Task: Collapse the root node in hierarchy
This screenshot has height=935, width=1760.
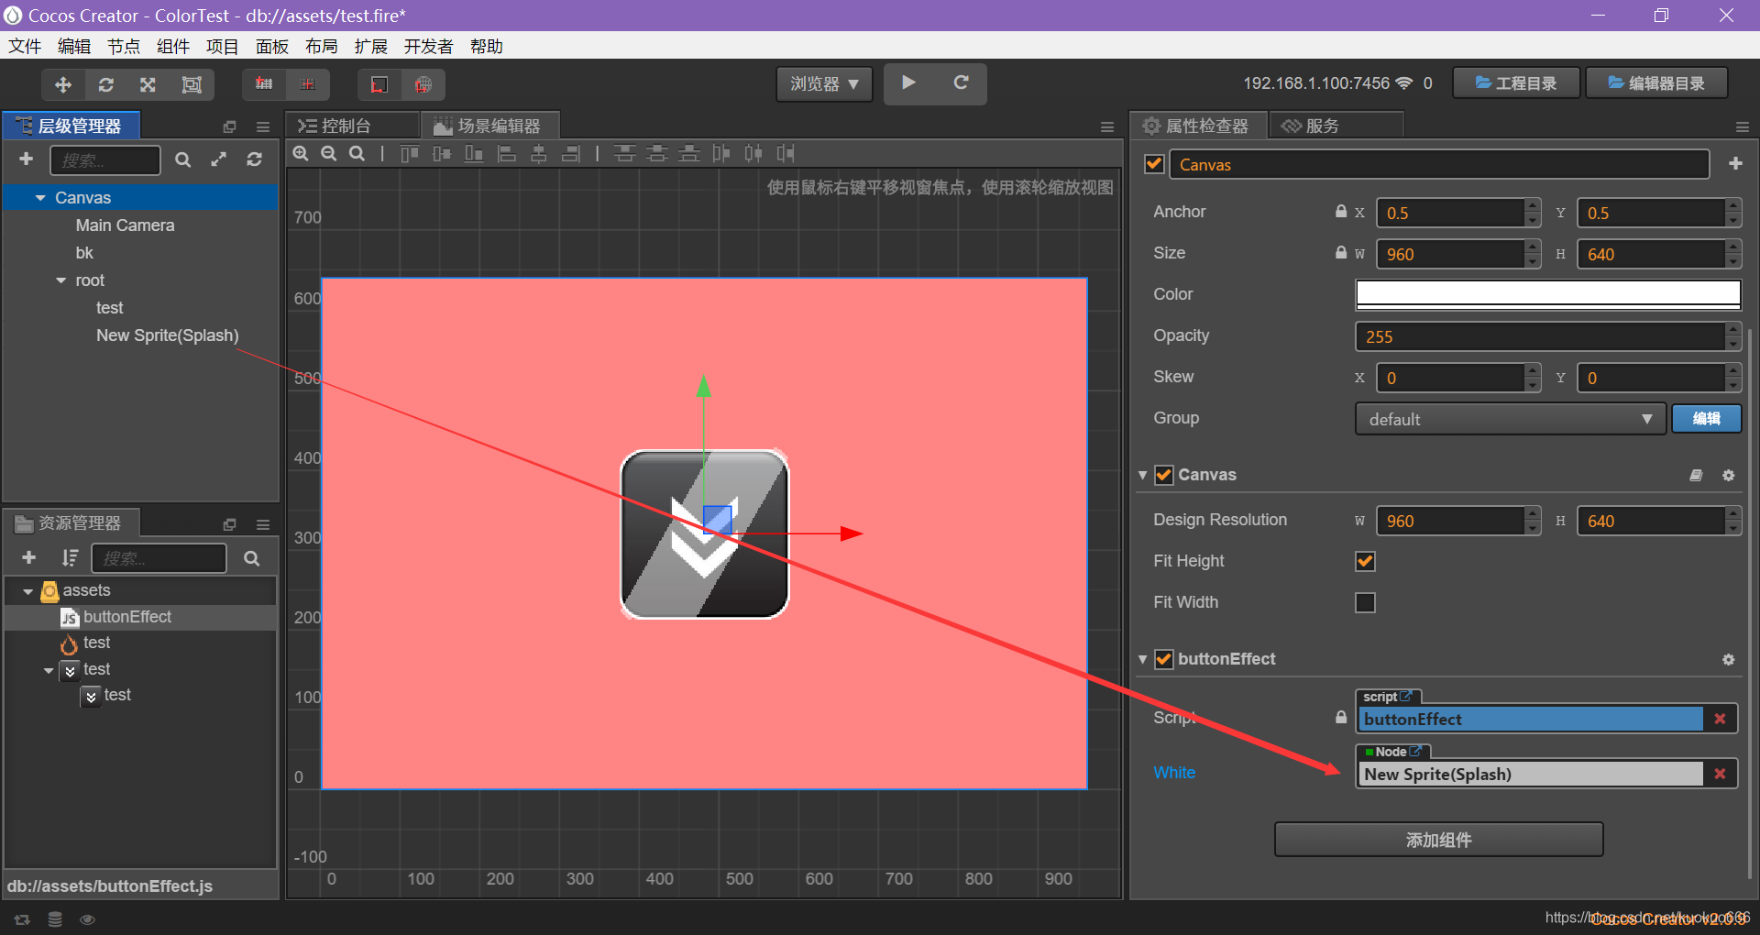Action: pos(61,280)
